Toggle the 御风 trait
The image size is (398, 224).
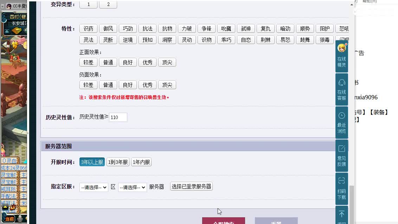point(108,29)
